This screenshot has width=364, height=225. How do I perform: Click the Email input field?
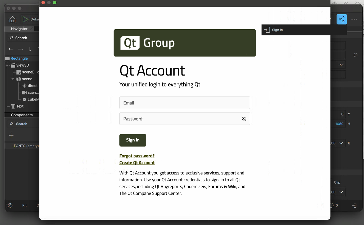[185, 103]
